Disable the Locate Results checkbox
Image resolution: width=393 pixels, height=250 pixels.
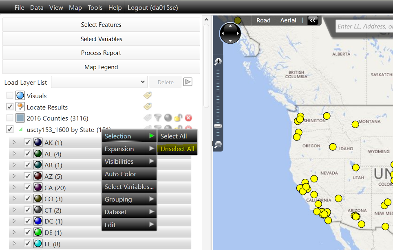pyautogui.click(x=9, y=107)
